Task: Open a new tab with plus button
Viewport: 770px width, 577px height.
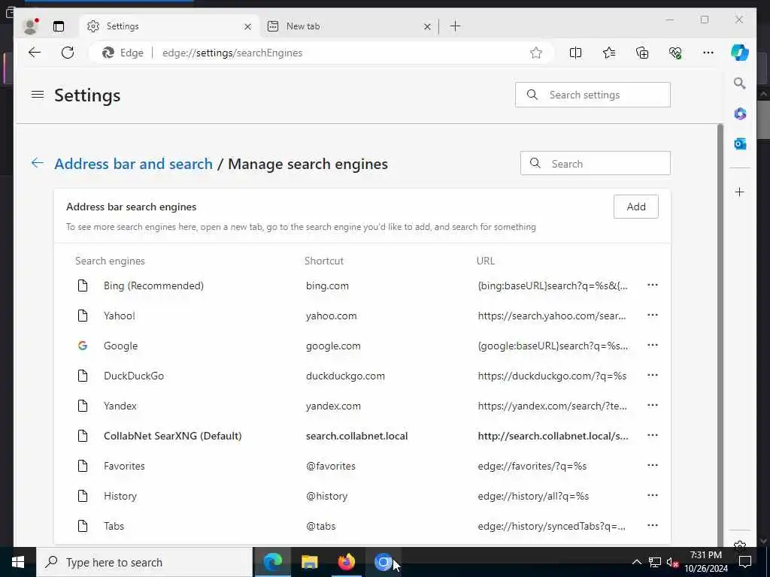Action: click(455, 26)
